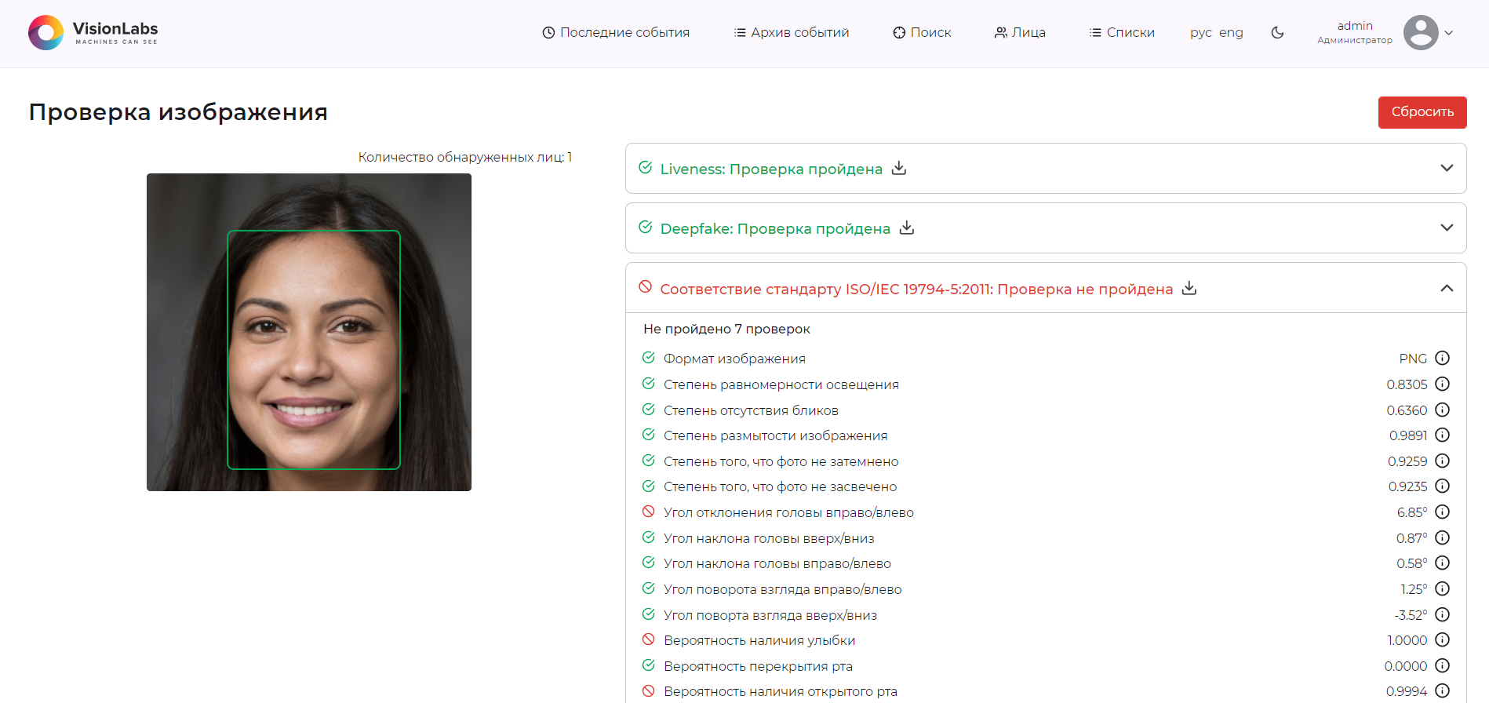Show info for взгляда вправо/влево

(x=1442, y=589)
